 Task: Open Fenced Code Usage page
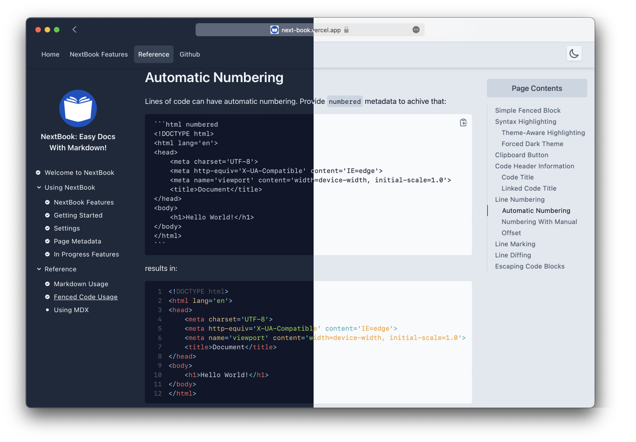point(85,297)
